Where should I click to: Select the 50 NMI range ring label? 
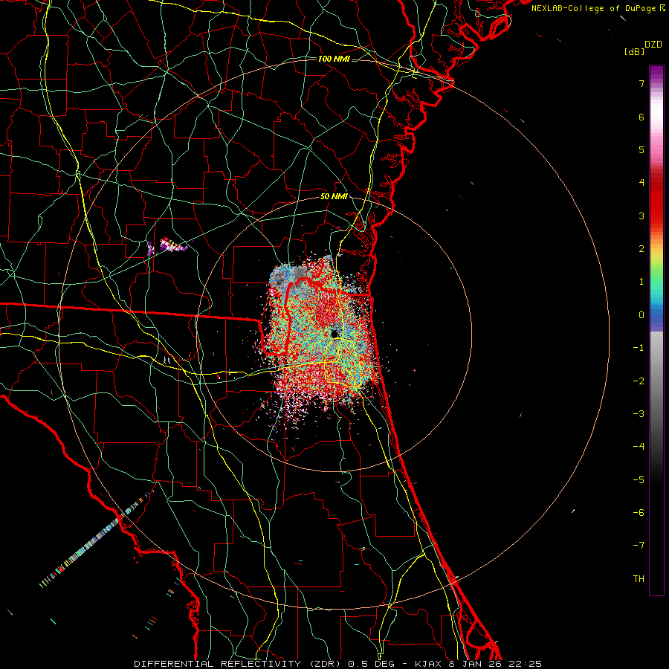[x=334, y=196]
